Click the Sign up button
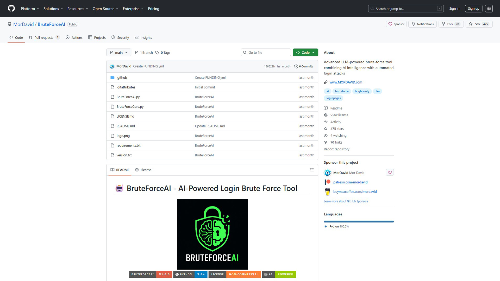 [x=473, y=8]
